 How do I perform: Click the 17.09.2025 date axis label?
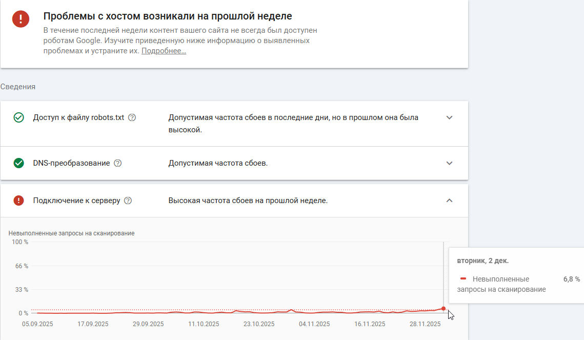pyautogui.click(x=93, y=324)
